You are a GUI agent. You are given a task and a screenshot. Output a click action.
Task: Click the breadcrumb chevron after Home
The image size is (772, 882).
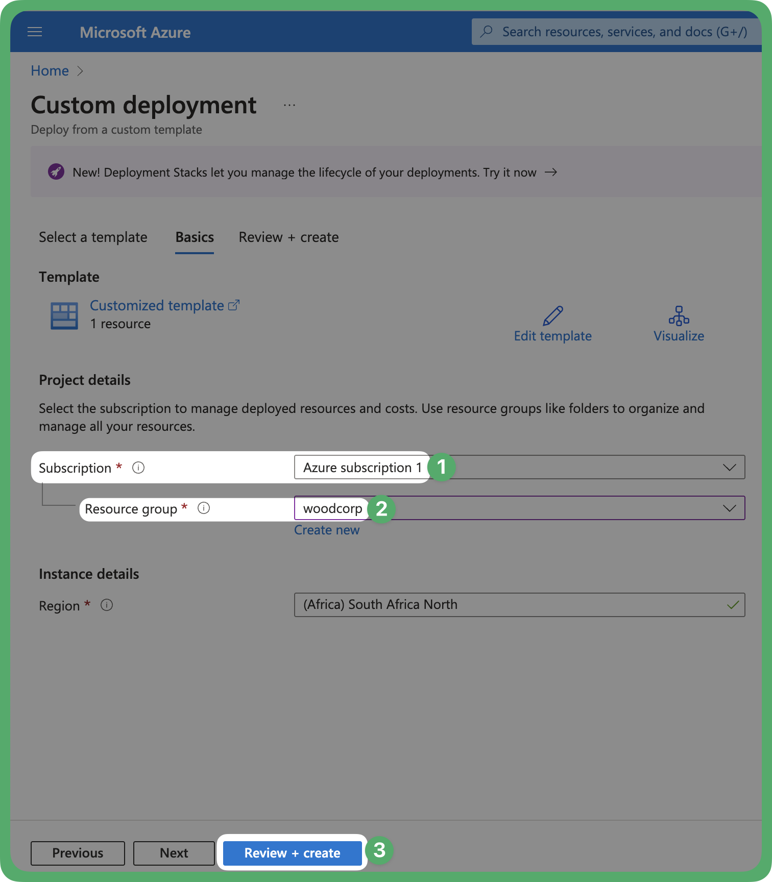[x=80, y=71]
